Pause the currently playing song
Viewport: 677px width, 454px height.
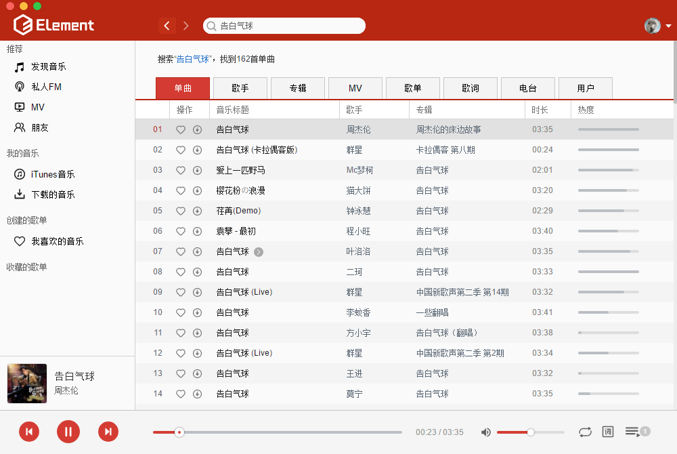coord(68,432)
